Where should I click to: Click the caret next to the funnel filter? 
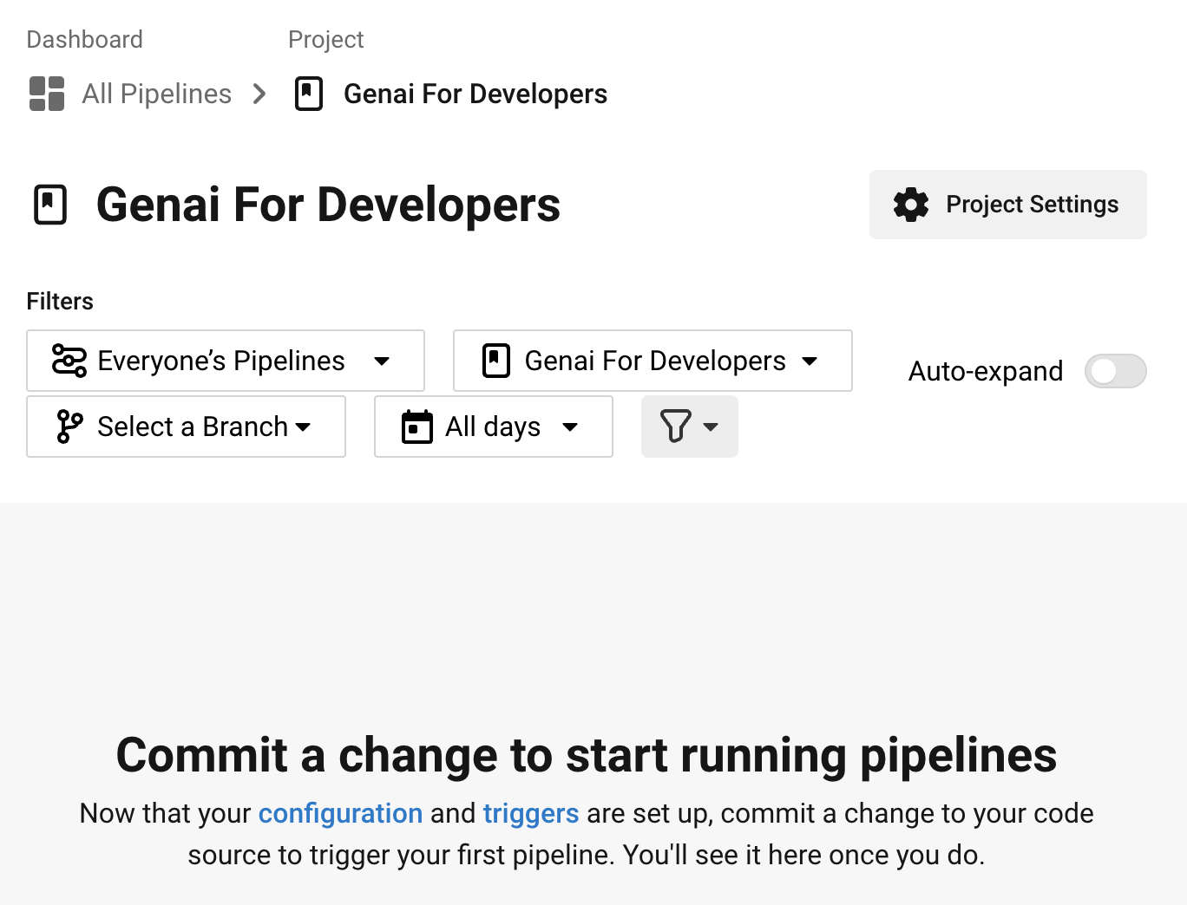[x=711, y=426]
